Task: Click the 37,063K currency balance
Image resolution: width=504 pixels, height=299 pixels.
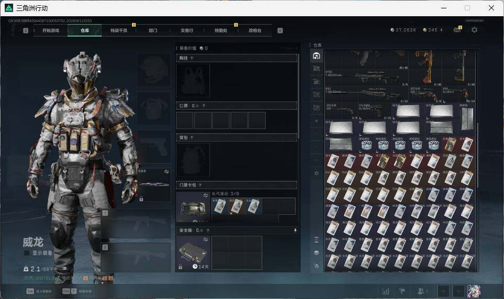Action: [403, 30]
